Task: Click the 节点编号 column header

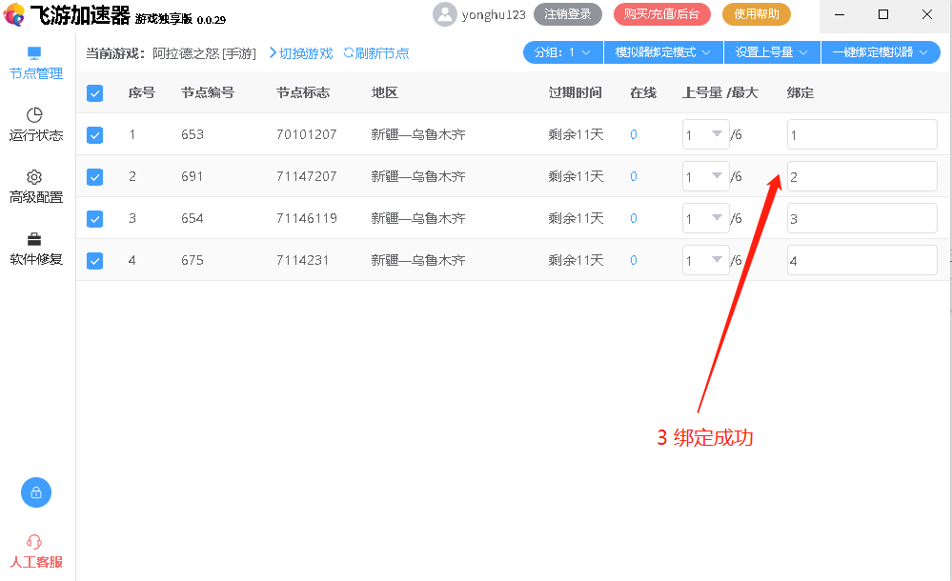Action: coord(208,93)
